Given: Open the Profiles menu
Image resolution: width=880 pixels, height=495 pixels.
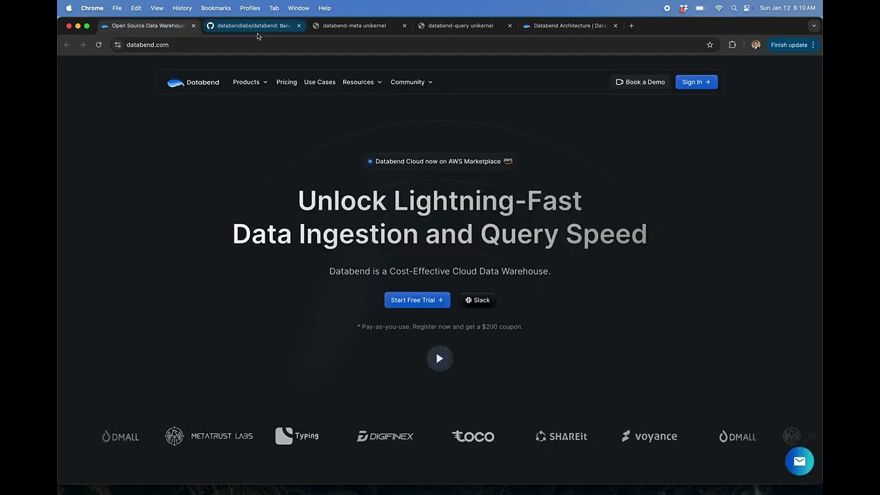Looking at the screenshot, I should 250,8.
